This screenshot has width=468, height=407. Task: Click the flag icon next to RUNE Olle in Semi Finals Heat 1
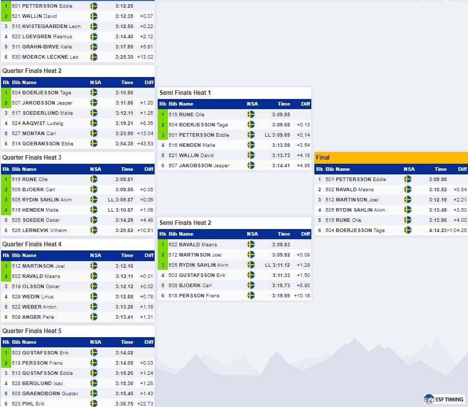coord(251,114)
